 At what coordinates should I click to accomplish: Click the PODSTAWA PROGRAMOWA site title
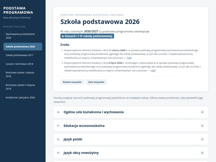coord(18,10)
